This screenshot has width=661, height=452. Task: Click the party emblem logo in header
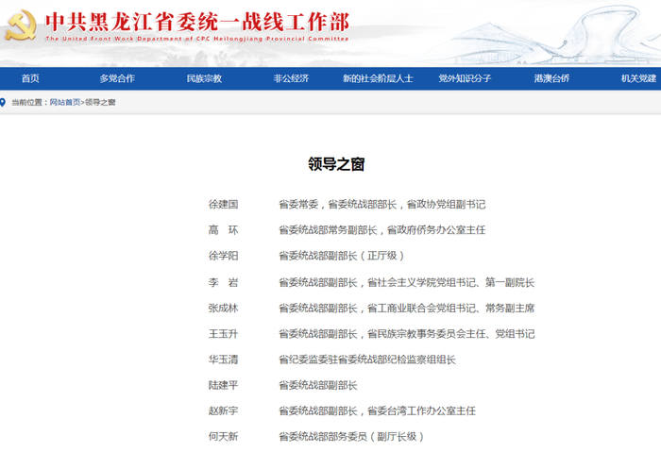(21, 25)
